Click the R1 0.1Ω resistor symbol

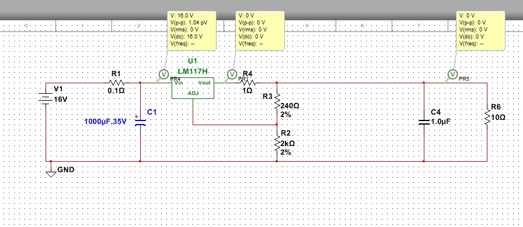(x=116, y=83)
